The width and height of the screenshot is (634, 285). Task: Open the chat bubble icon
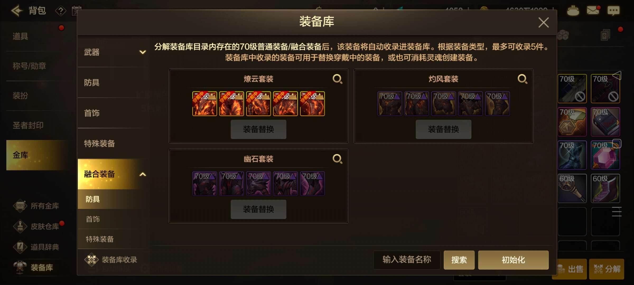[613, 11]
